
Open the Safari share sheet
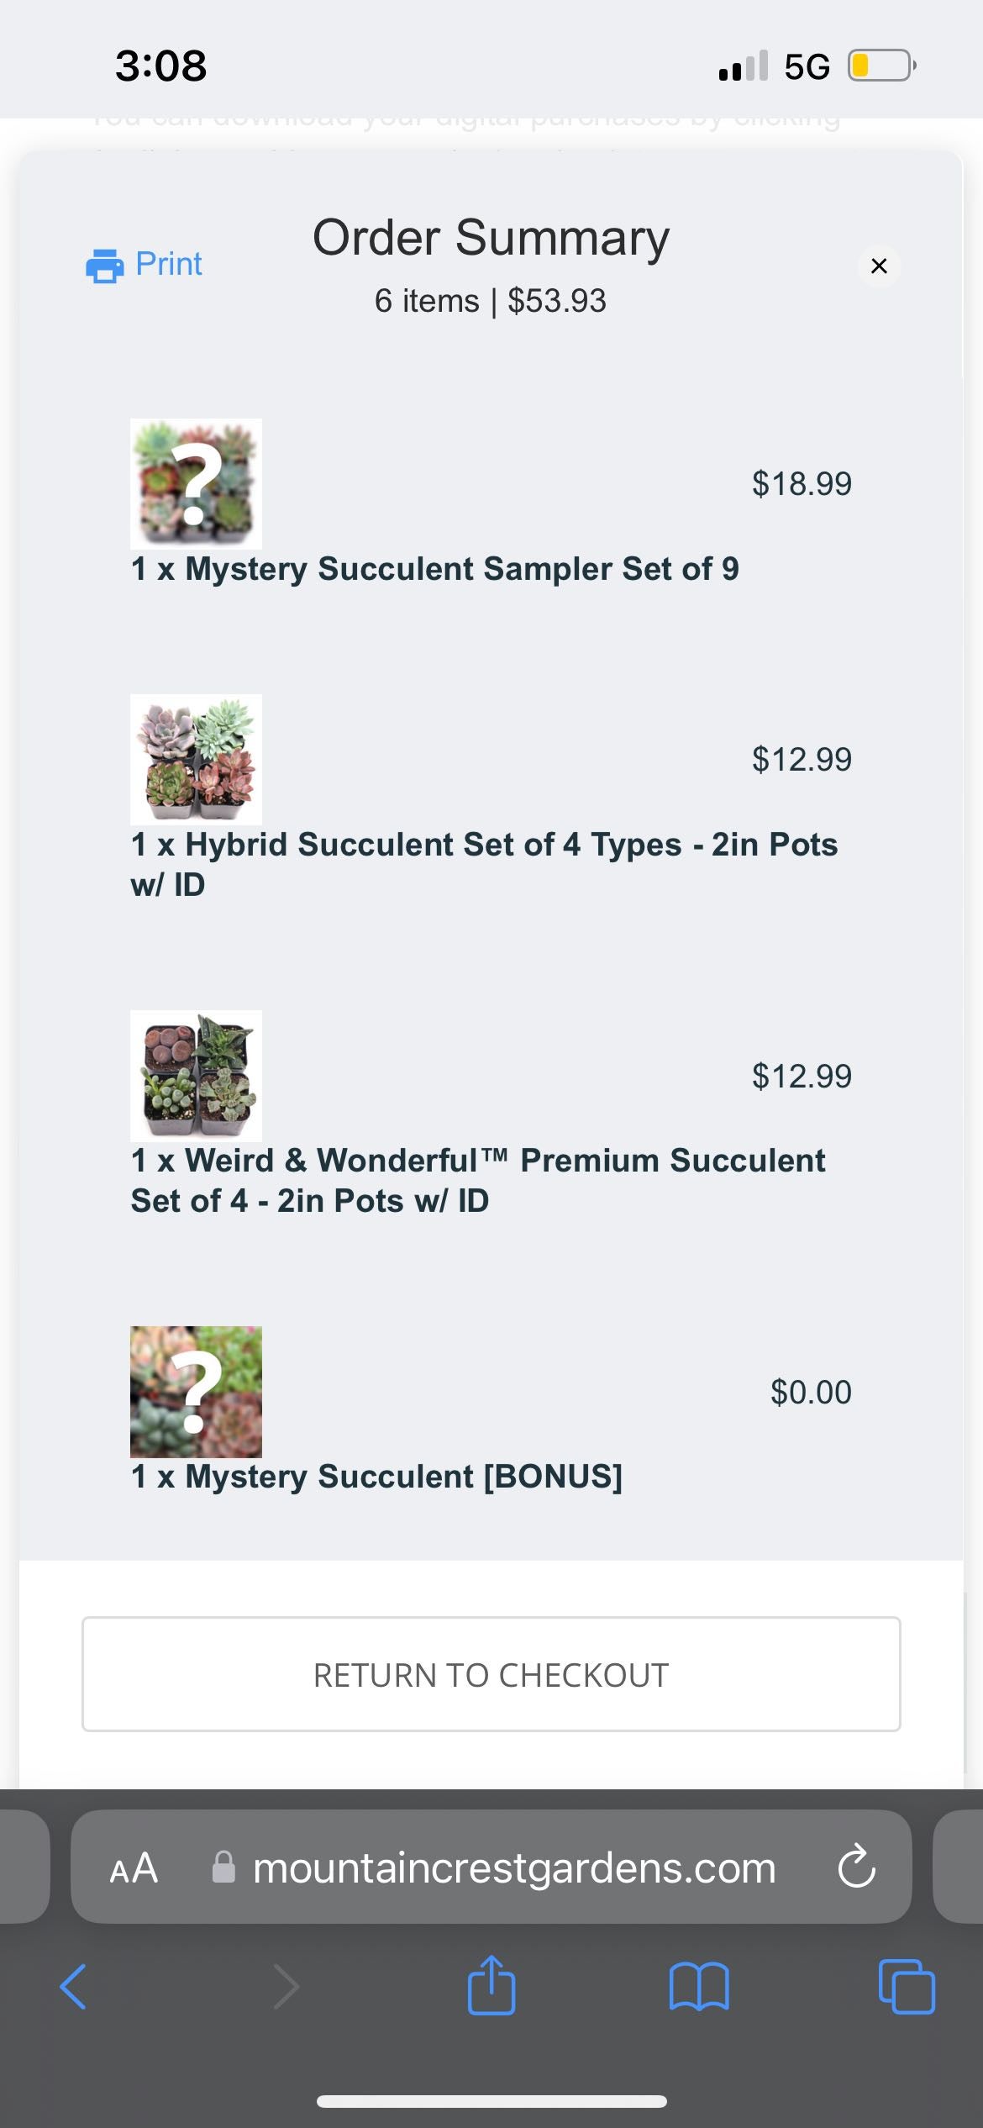point(491,1985)
